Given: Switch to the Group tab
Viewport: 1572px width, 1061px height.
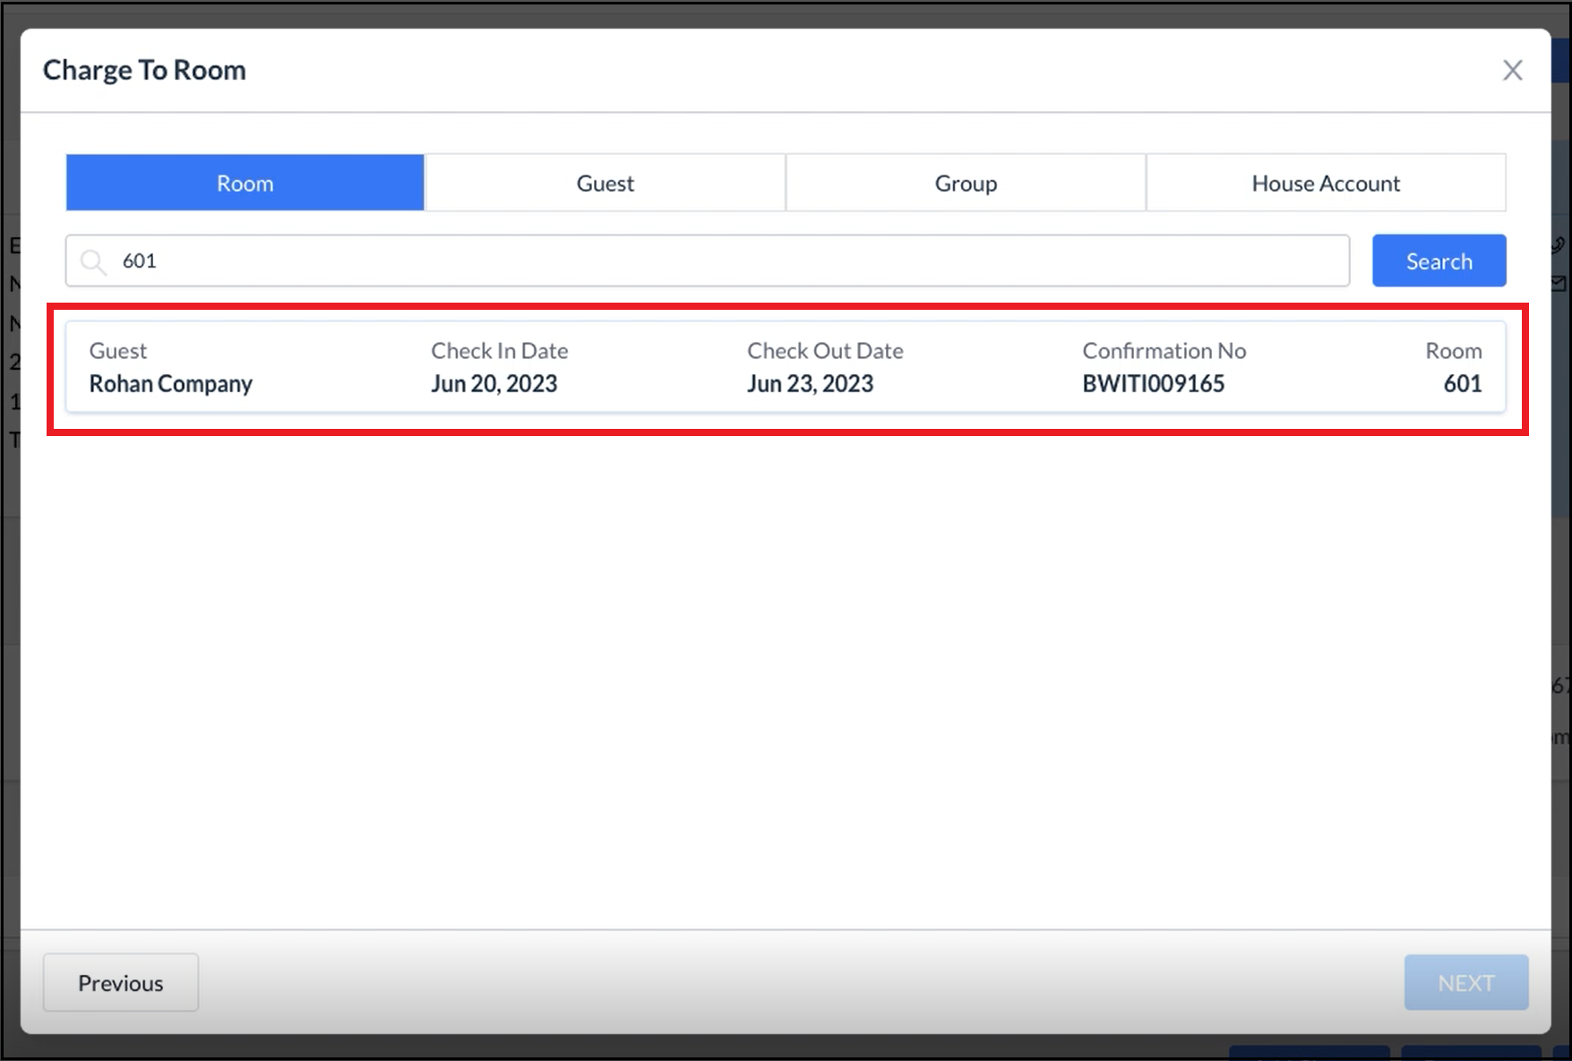Looking at the screenshot, I should point(966,183).
